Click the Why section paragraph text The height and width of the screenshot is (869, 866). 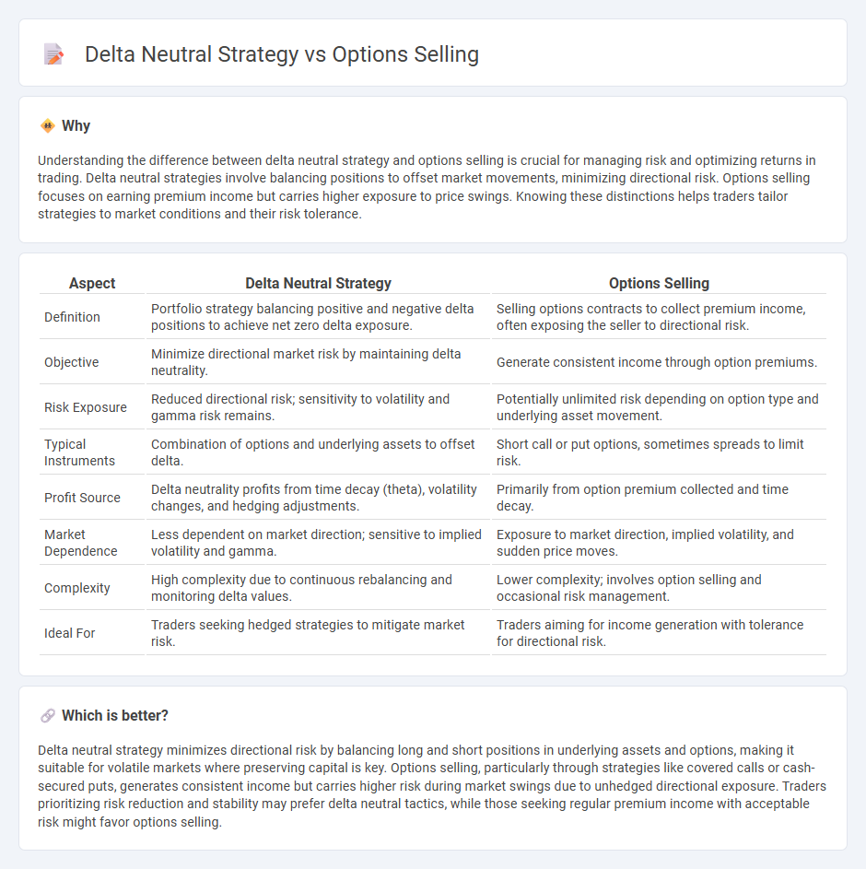coord(427,187)
